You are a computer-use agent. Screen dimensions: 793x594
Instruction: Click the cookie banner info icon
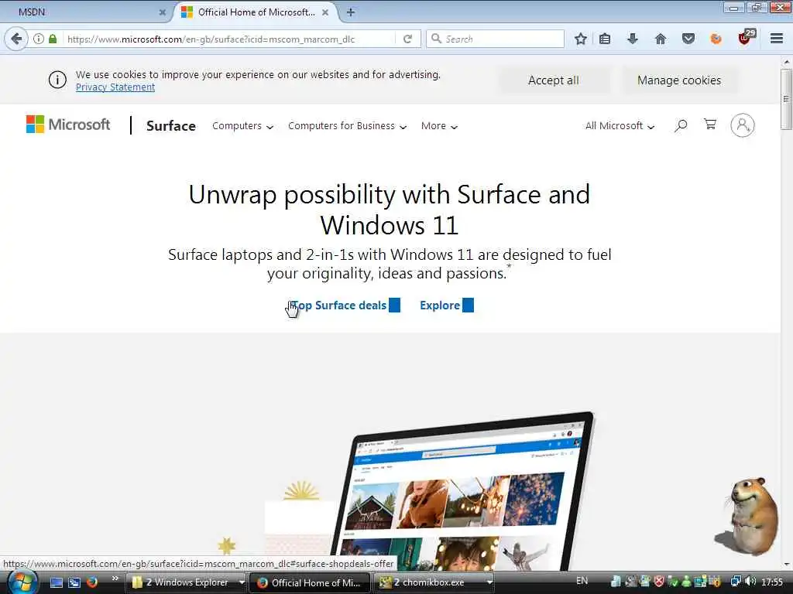tap(57, 80)
